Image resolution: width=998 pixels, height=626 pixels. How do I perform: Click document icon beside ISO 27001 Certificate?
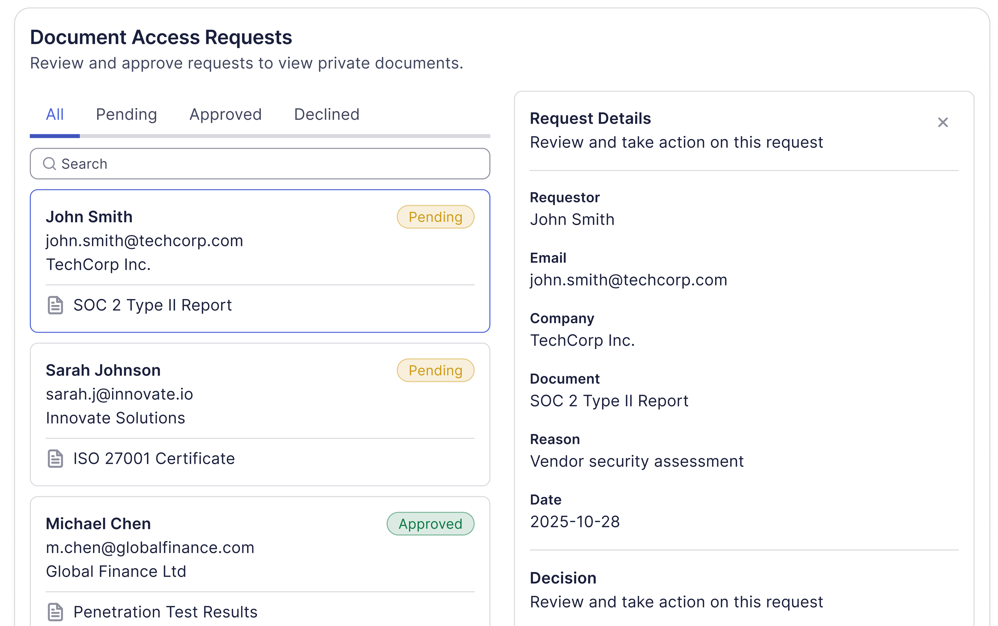pos(55,458)
